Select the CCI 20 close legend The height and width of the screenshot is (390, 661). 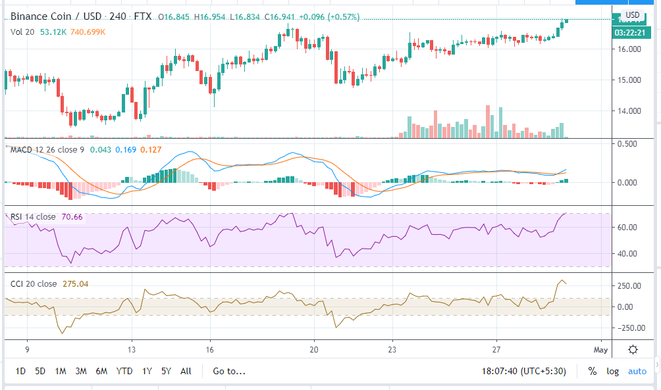[x=34, y=284]
